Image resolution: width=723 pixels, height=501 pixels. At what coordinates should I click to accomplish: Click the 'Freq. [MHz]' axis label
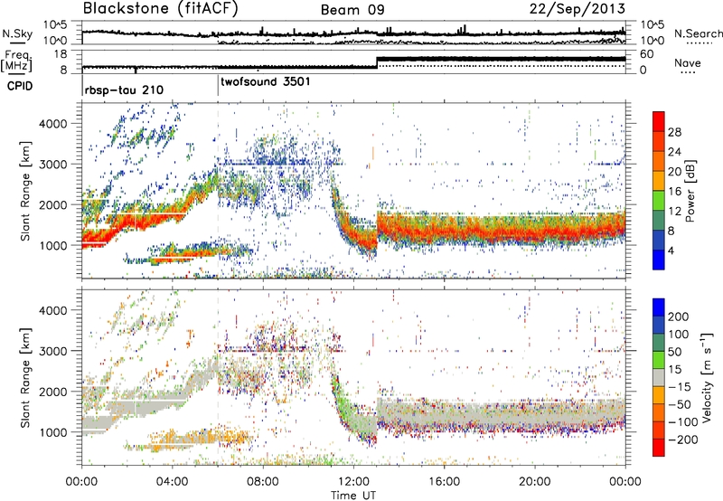pyautogui.click(x=16, y=61)
